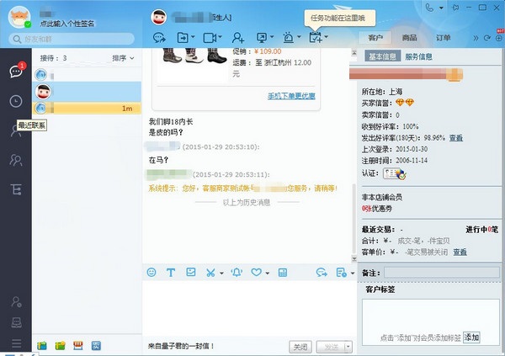This screenshot has width=505, height=356.
Task: Click the message typing area
Action: [248, 309]
